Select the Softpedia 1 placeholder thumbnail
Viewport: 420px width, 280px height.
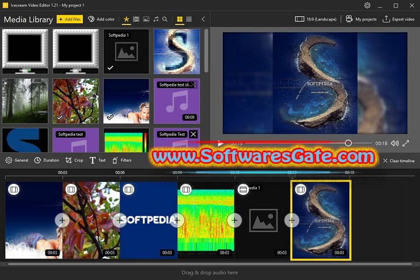tap(126, 51)
